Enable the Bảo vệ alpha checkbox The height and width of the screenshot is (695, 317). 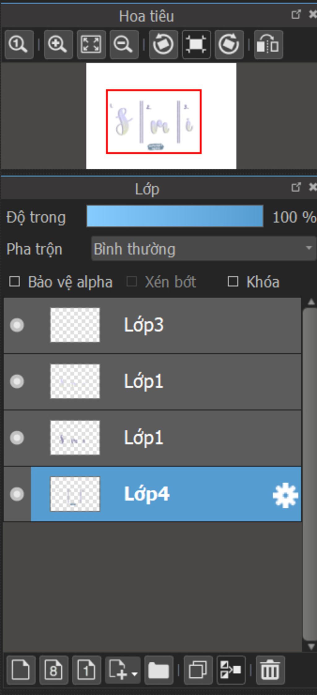15,282
